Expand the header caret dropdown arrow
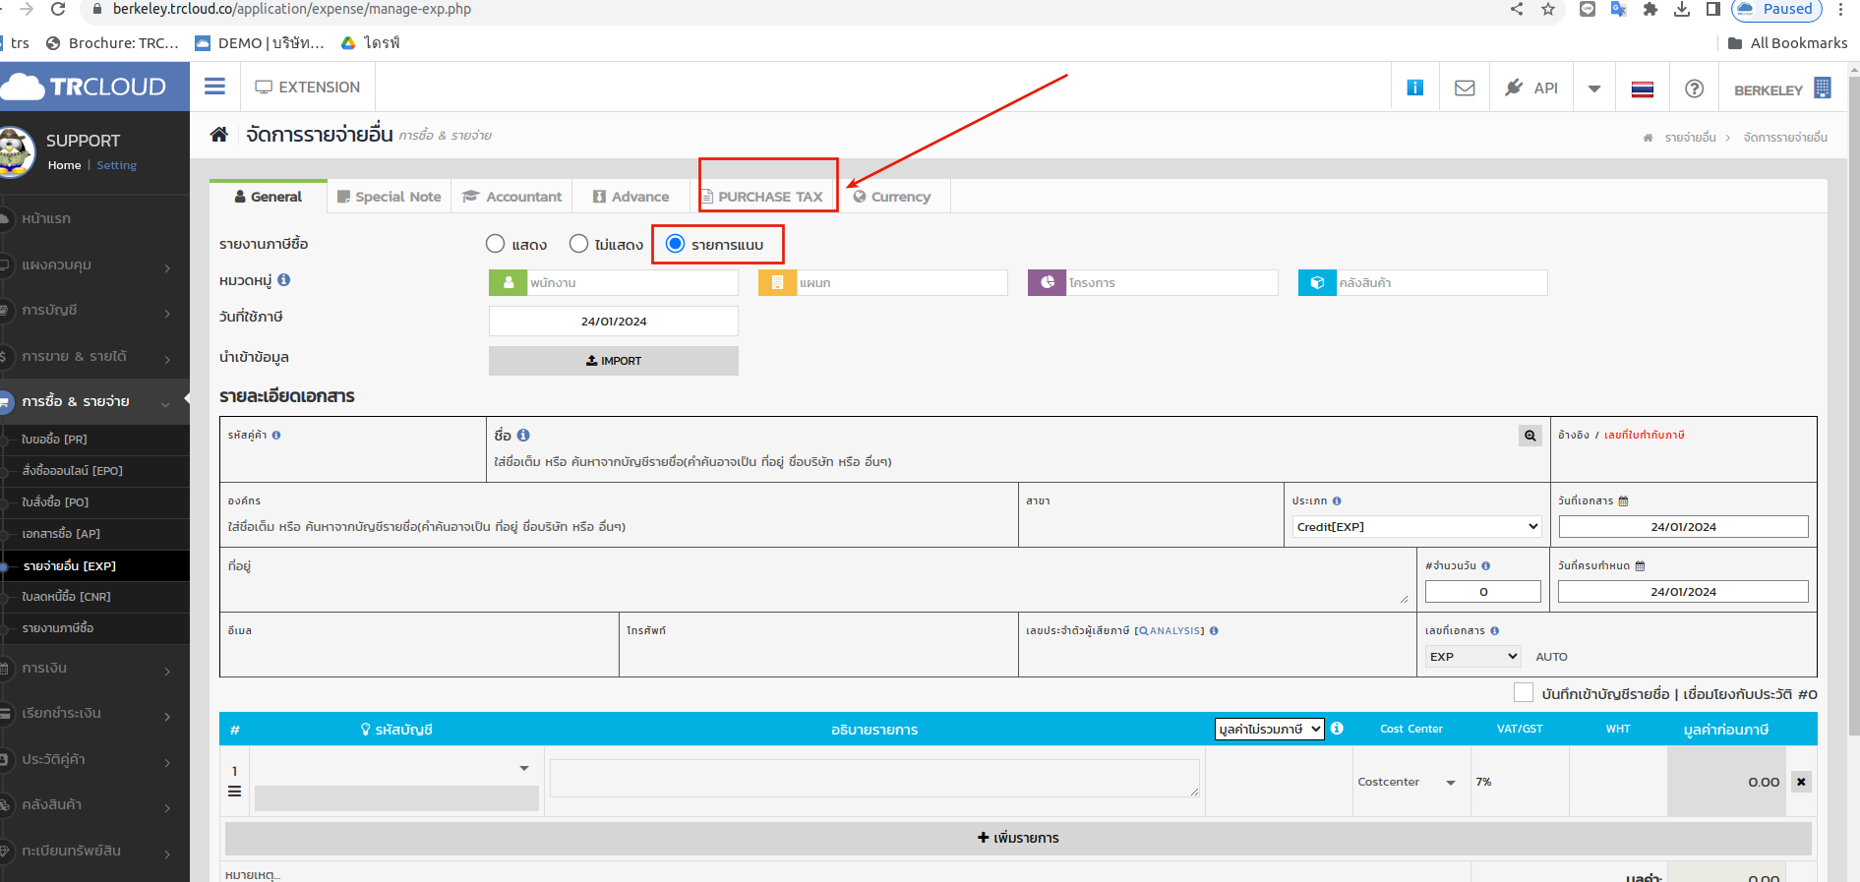 1594,88
